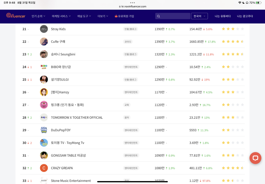265x184 pixels.
Task: Click headphones status icon
Action: pos(247,3)
